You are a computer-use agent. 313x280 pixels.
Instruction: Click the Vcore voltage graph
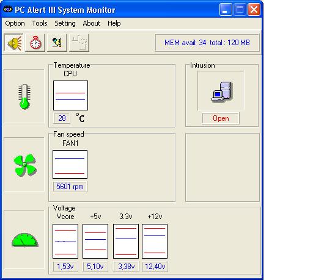pyautogui.click(x=65, y=241)
